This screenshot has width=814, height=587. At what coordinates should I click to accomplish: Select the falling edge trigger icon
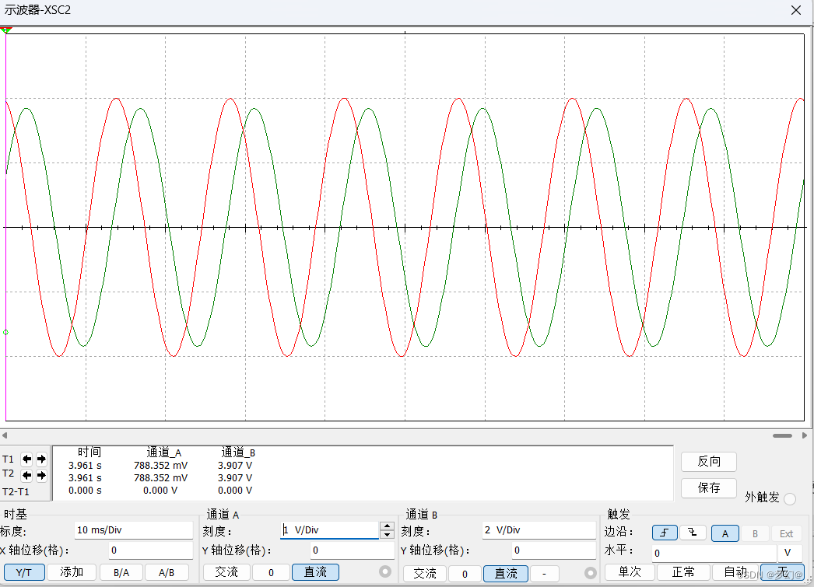[x=691, y=533]
